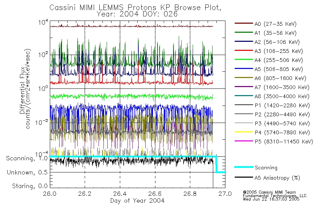This screenshot has width=331, height=209.
Task: Click the A7 (1600-3500 KeV) legend label
Action: click(x=282, y=87)
